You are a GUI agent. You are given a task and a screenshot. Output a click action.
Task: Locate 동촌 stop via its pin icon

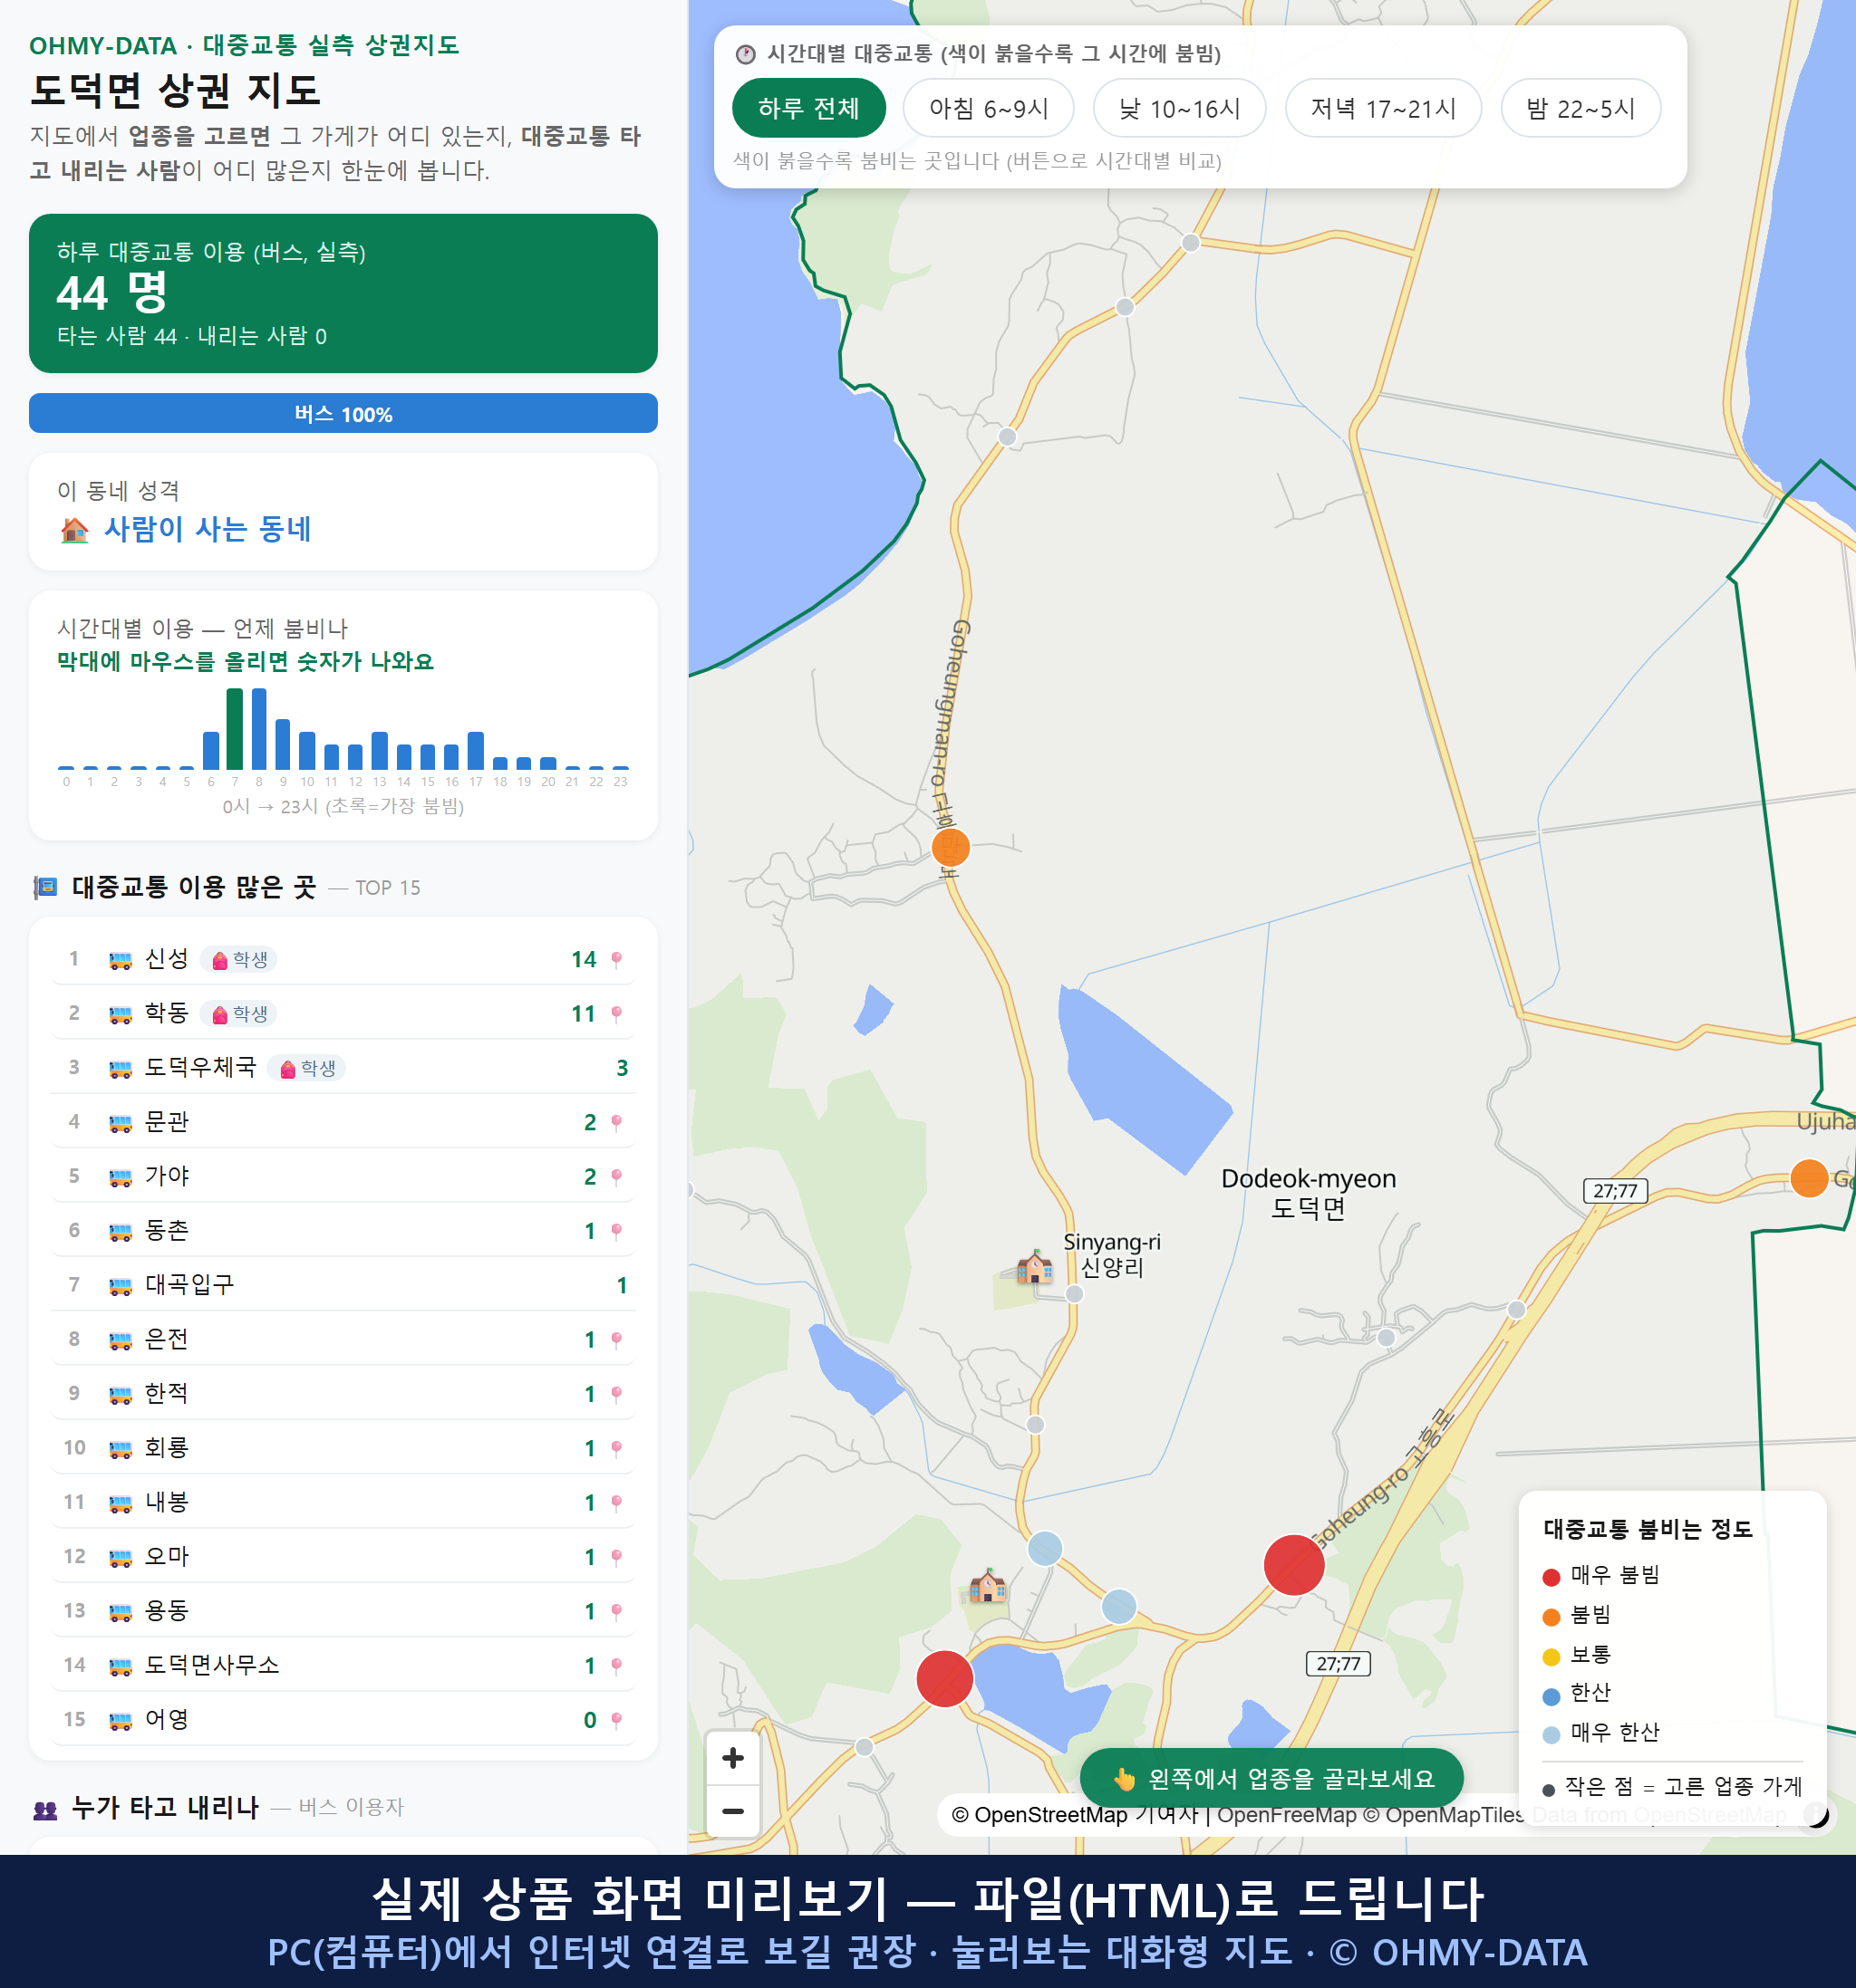[x=616, y=1231]
